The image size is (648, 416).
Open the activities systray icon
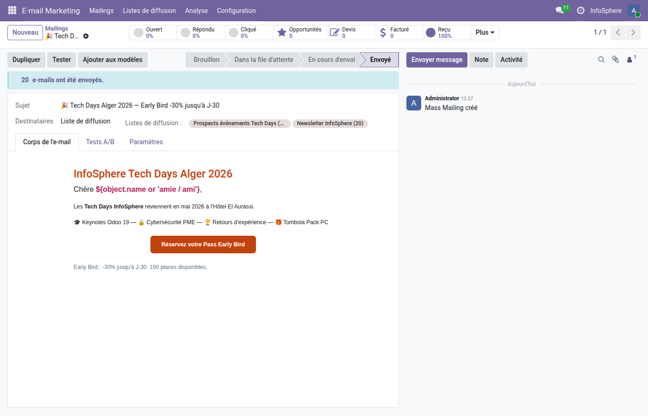(x=580, y=10)
